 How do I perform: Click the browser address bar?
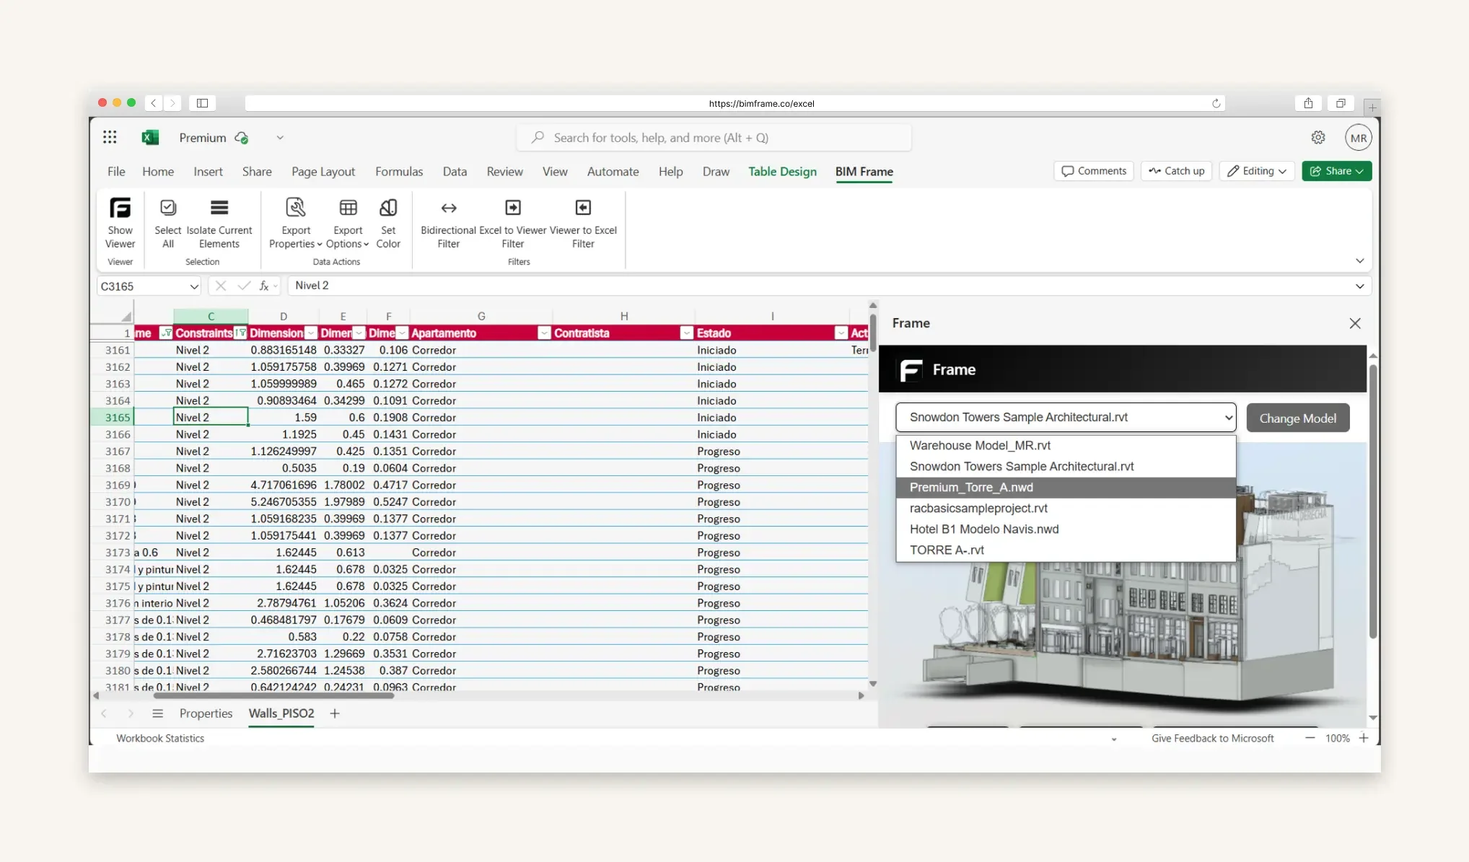tap(734, 103)
